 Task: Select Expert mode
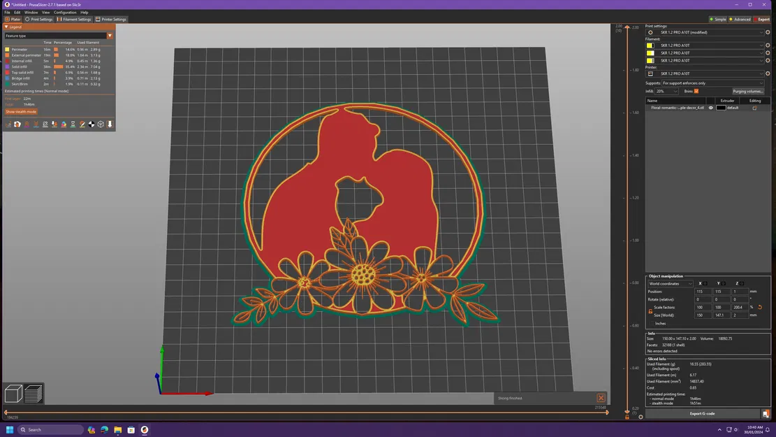tap(761, 20)
